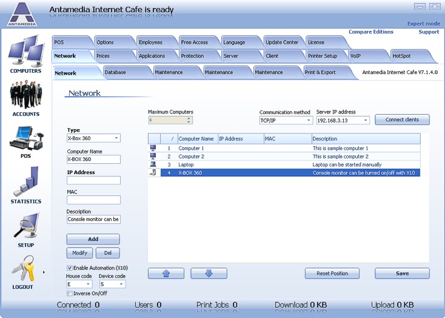This screenshot has height=318, width=445.
Task: Click the Computer 2 monitor icon
Action: 153,157
